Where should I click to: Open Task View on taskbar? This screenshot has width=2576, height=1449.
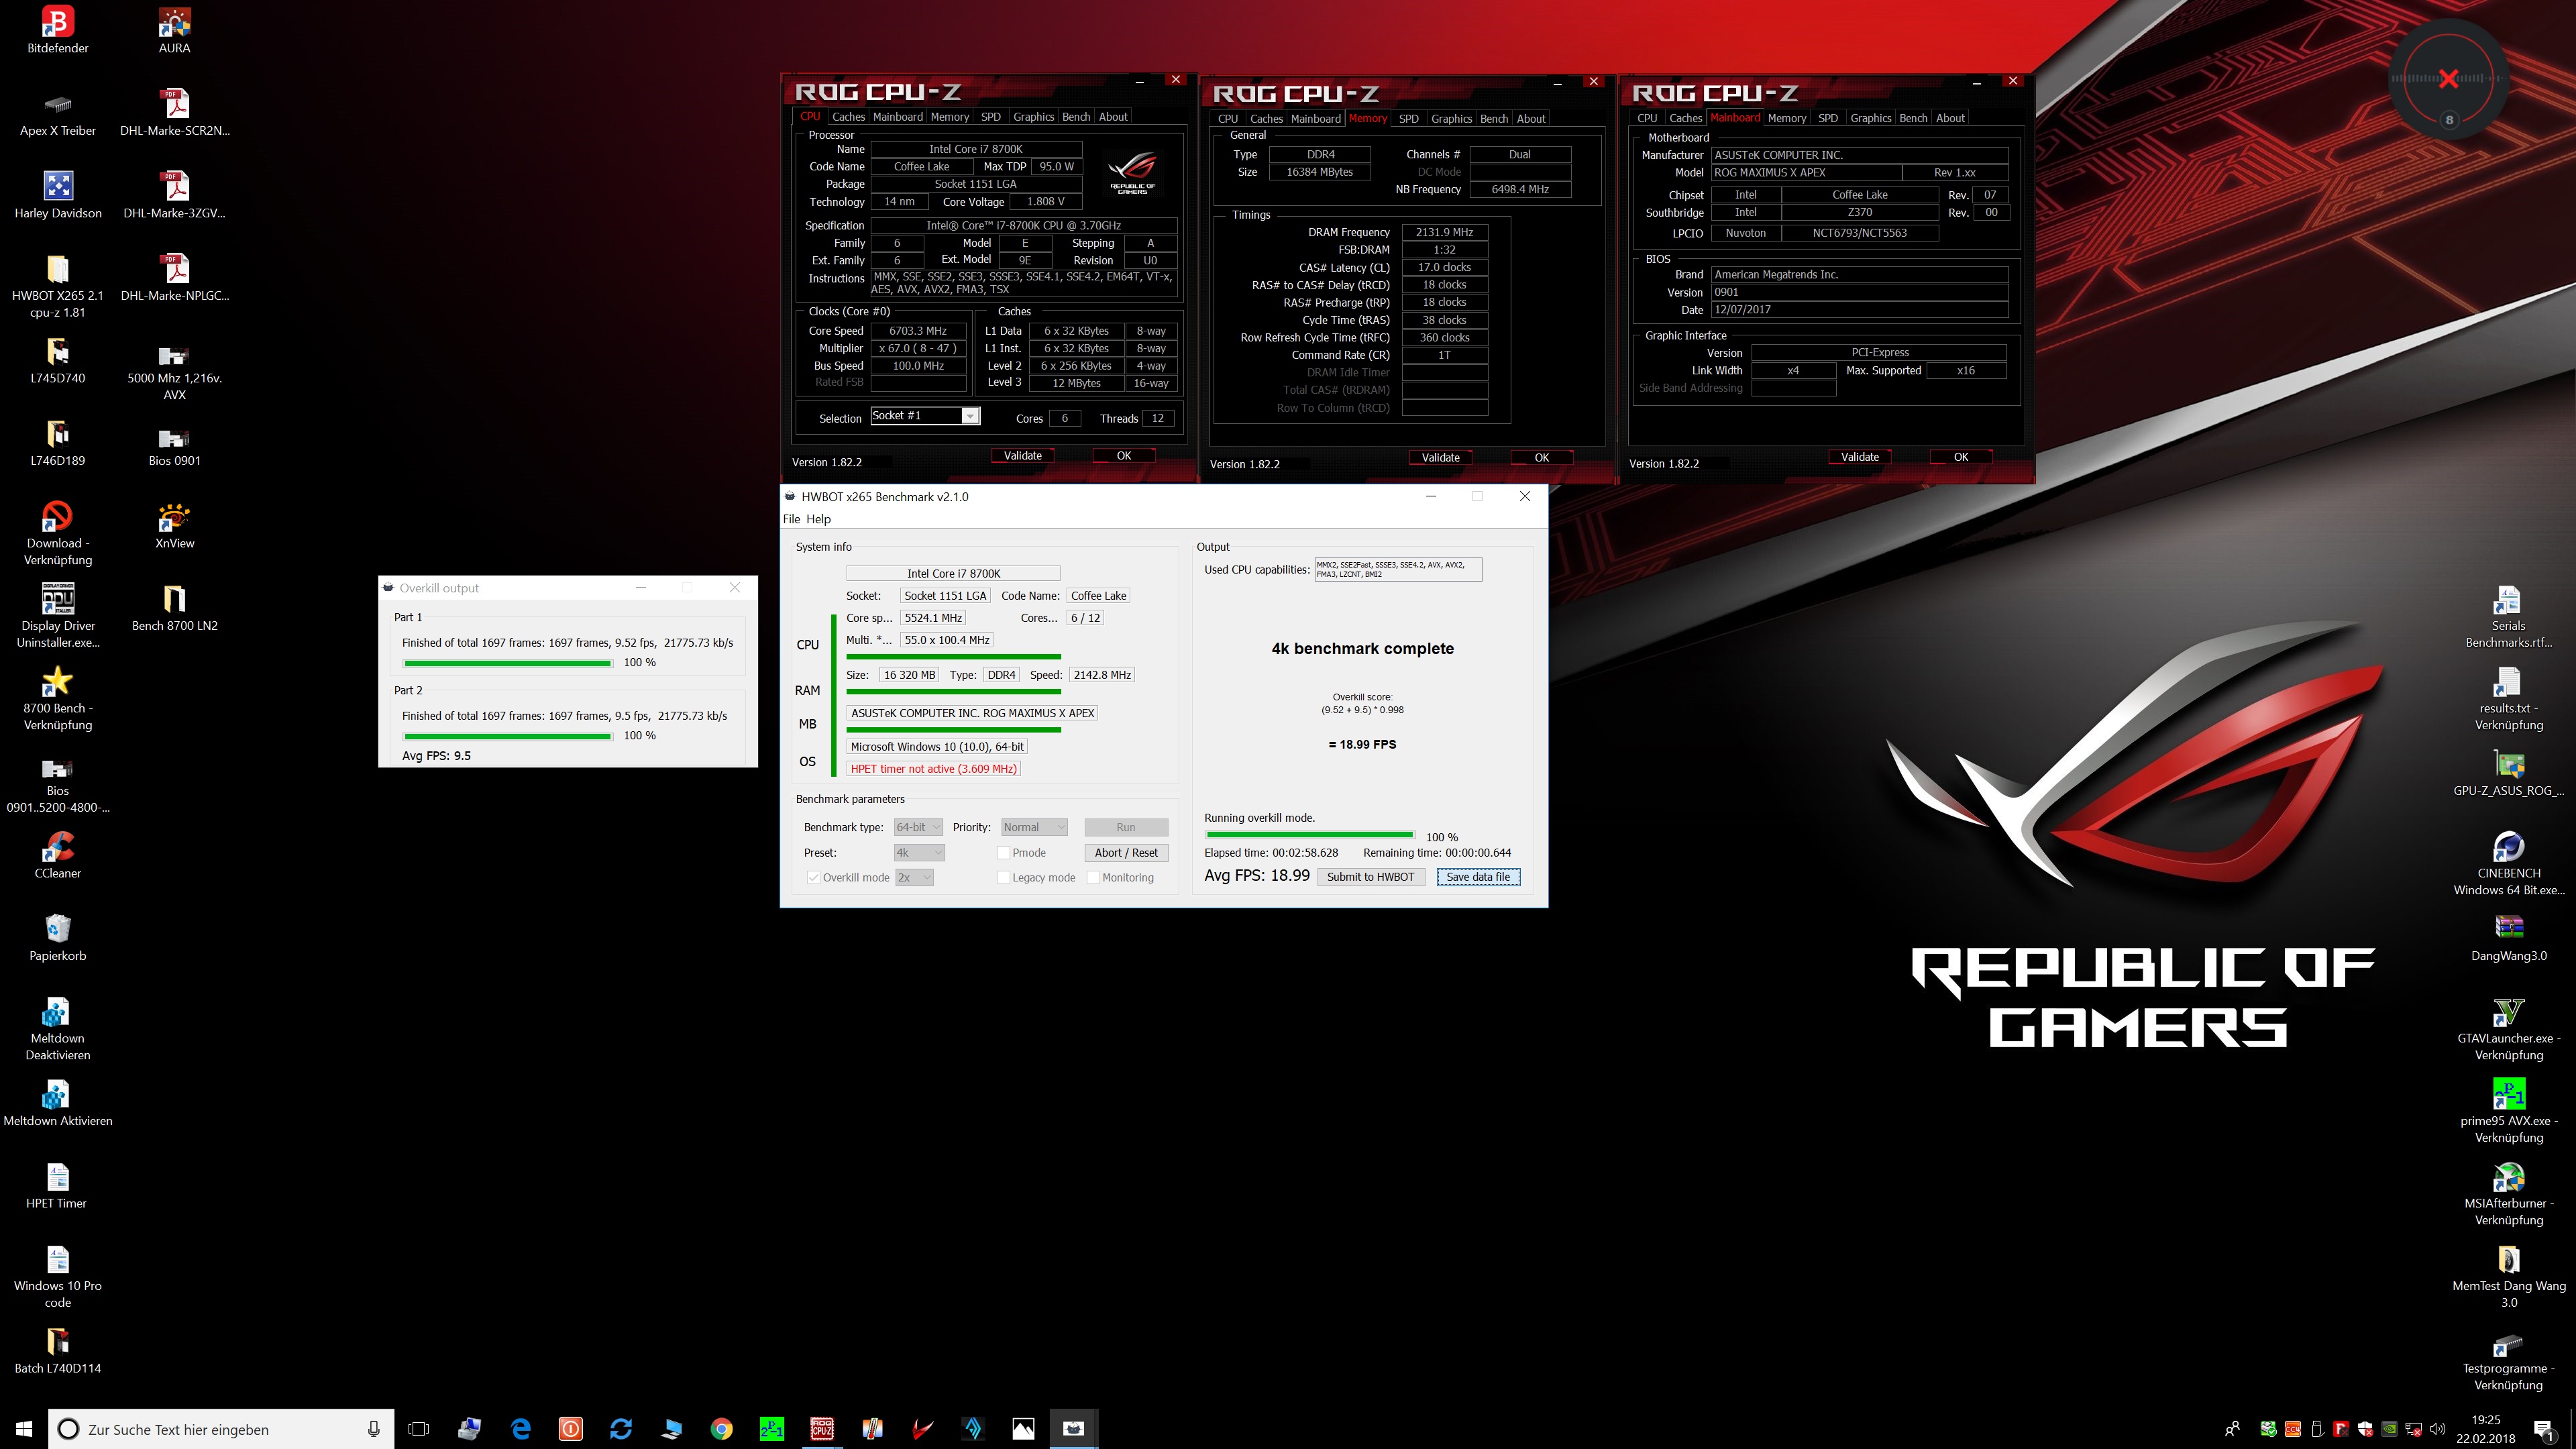419,1428
